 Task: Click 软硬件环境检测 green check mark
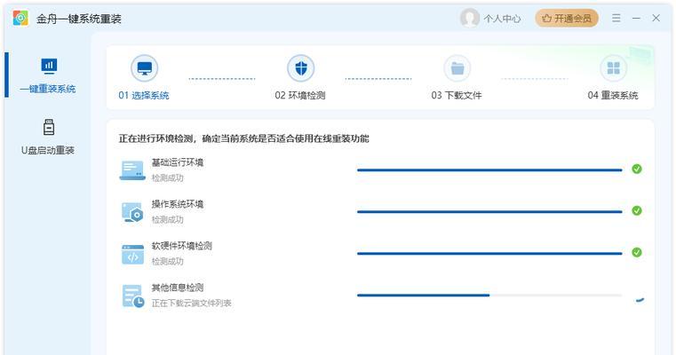point(637,252)
